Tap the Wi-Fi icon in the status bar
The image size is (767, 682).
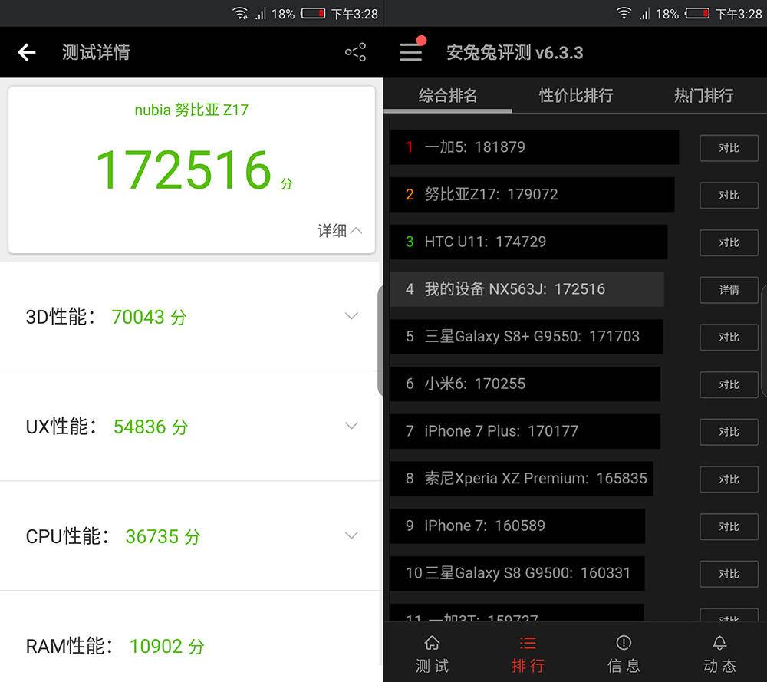[240, 13]
